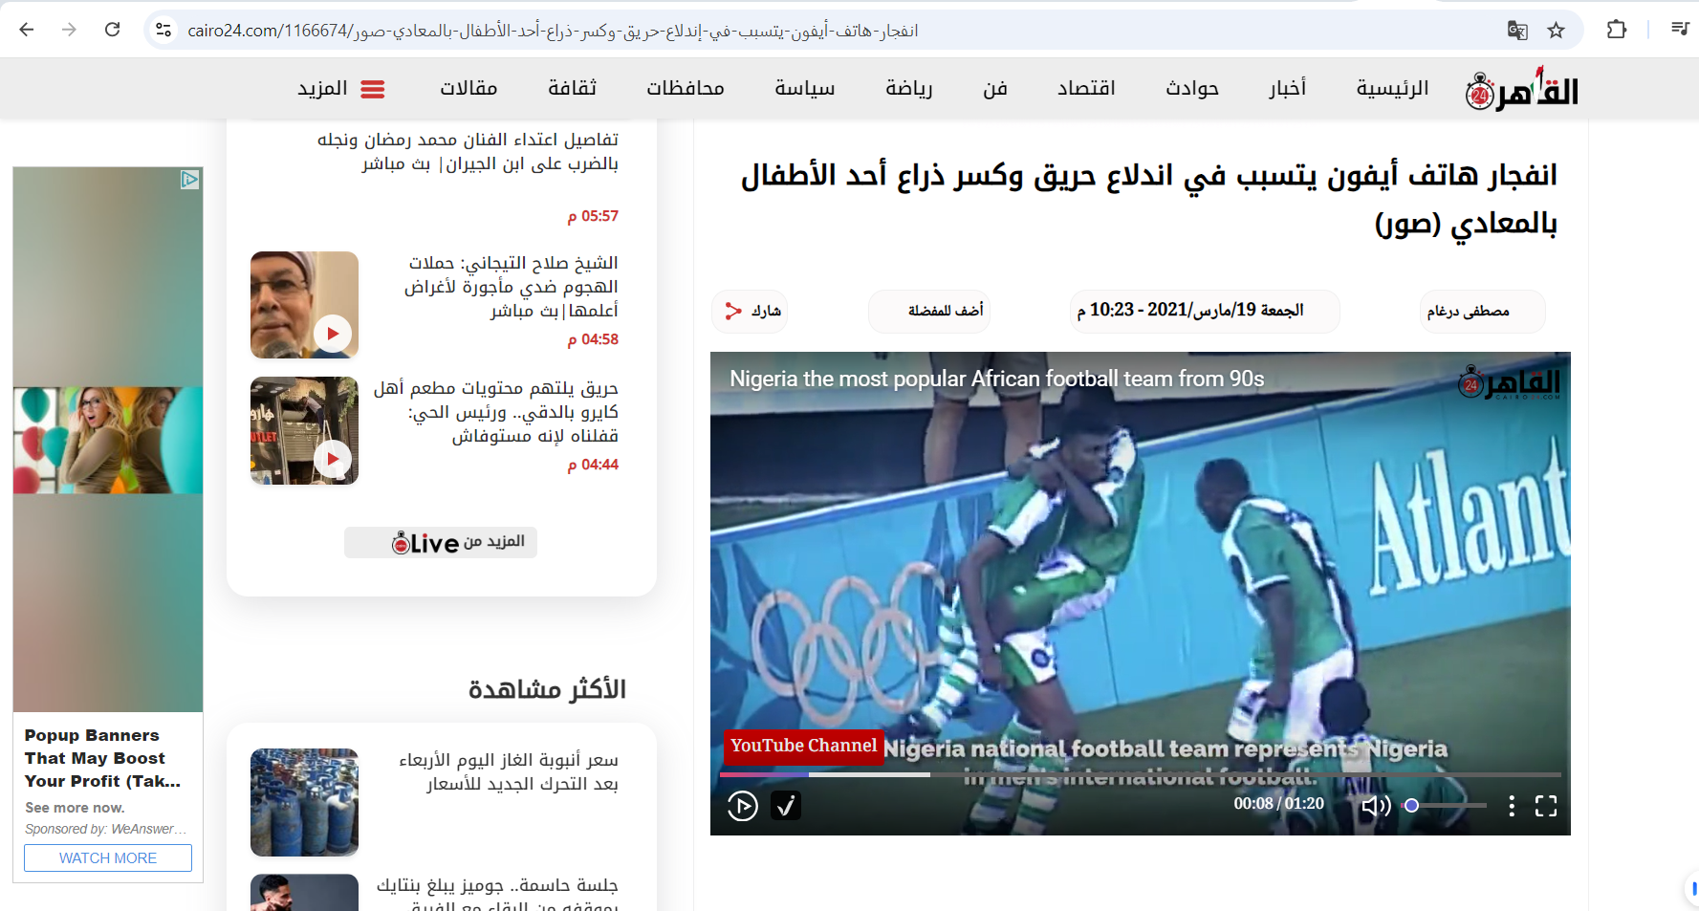Click the Cairo24 logo in the header
This screenshot has height=911, width=1699.
tap(1521, 90)
